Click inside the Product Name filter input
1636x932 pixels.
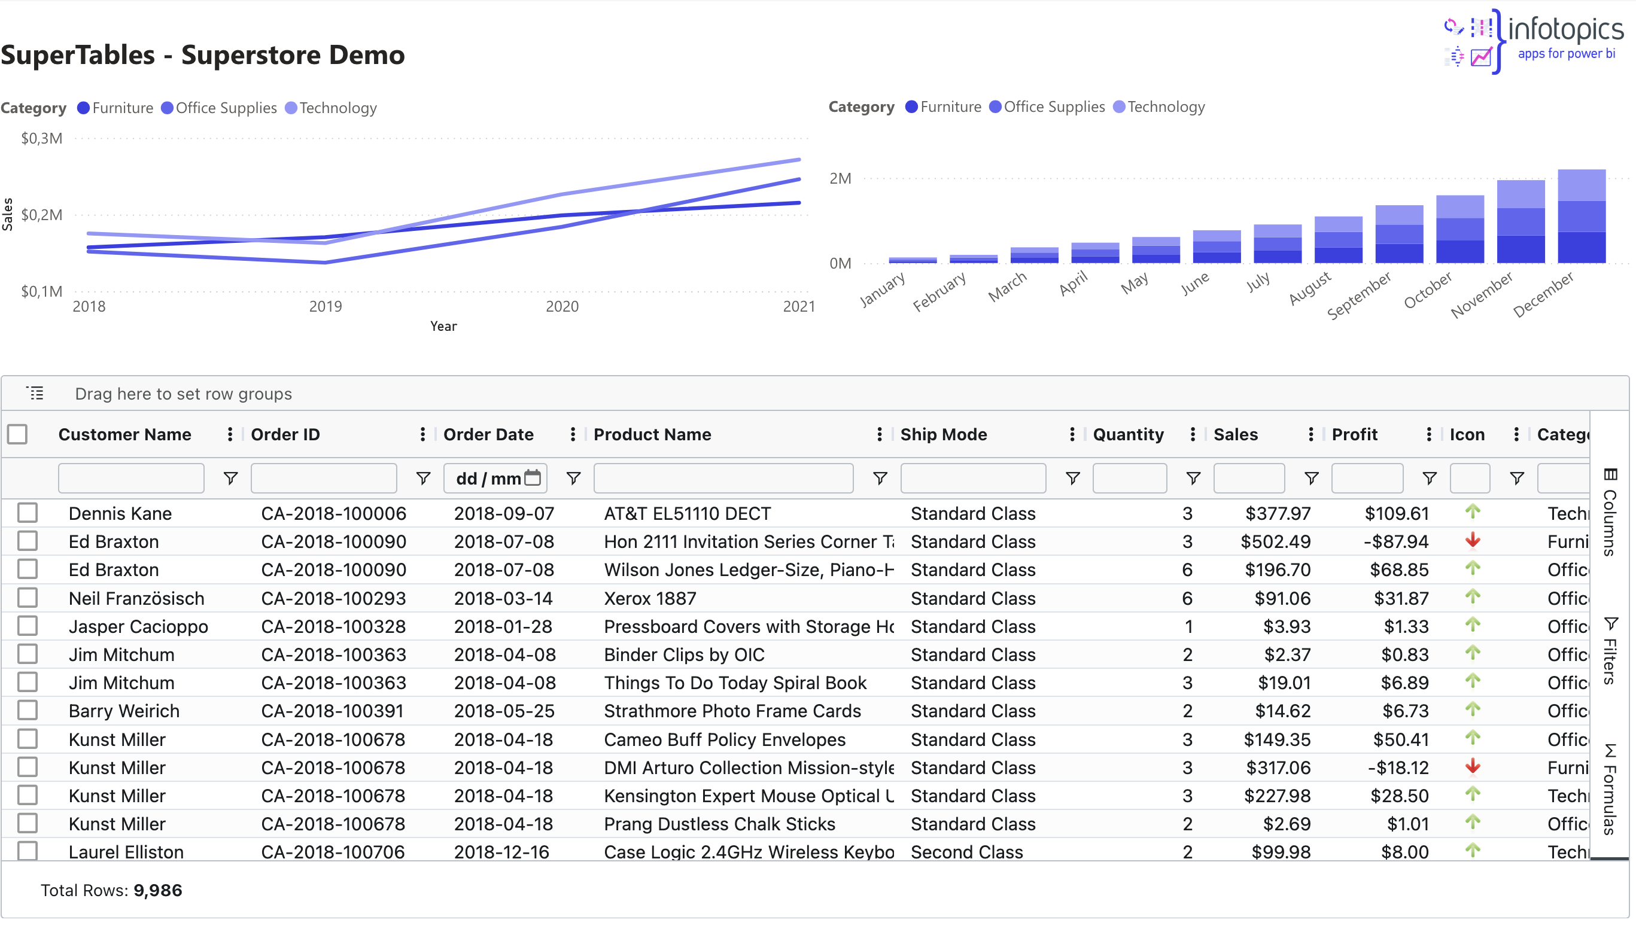click(x=722, y=477)
